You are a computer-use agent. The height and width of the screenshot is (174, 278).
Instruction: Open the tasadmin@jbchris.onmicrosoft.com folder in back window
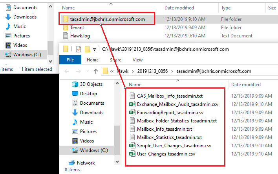pos(107,19)
